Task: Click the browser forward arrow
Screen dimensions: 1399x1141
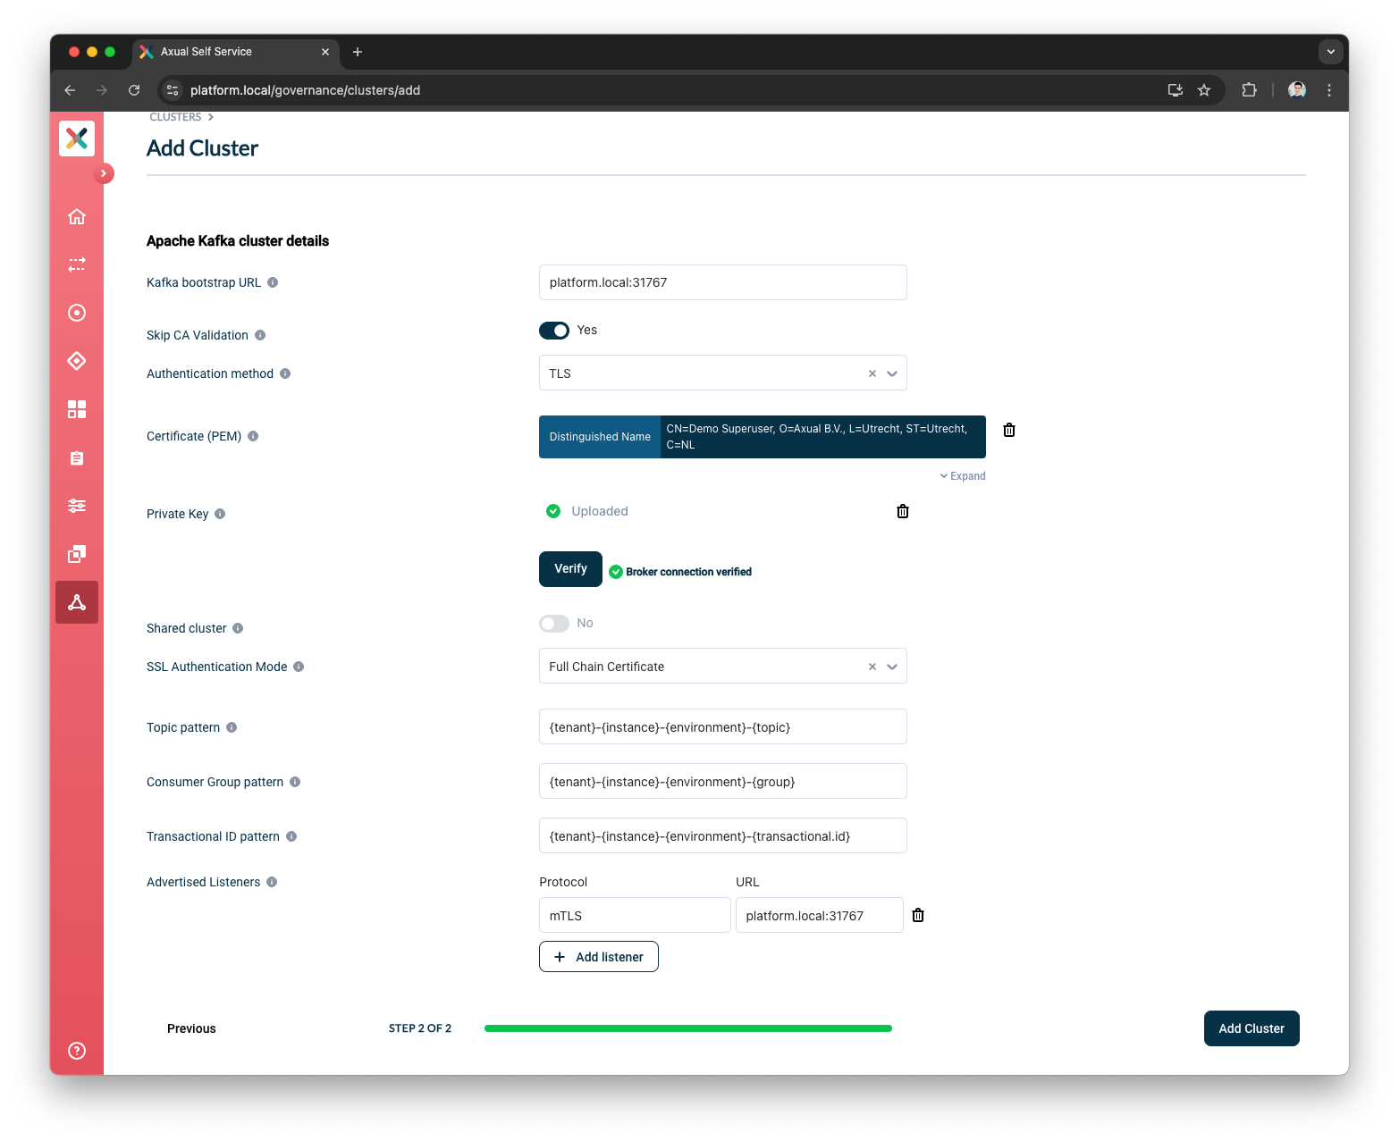Action: pos(102,90)
